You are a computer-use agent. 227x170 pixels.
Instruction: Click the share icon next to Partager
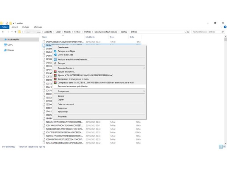coord(55,63)
